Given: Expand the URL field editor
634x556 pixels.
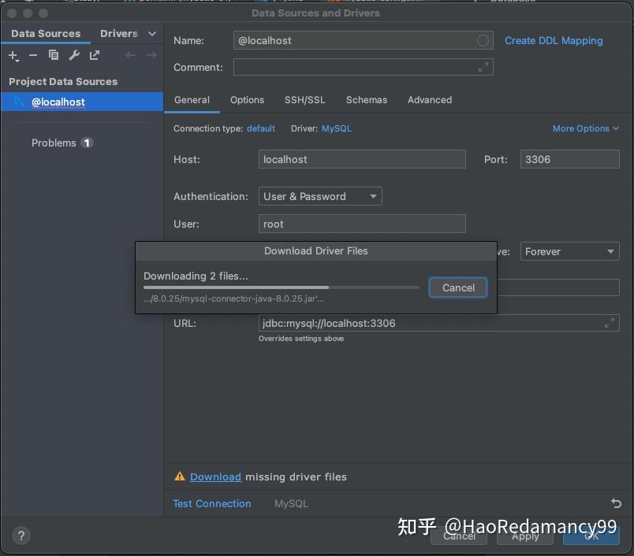Looking at the screenshot, I should pos(610,323).
